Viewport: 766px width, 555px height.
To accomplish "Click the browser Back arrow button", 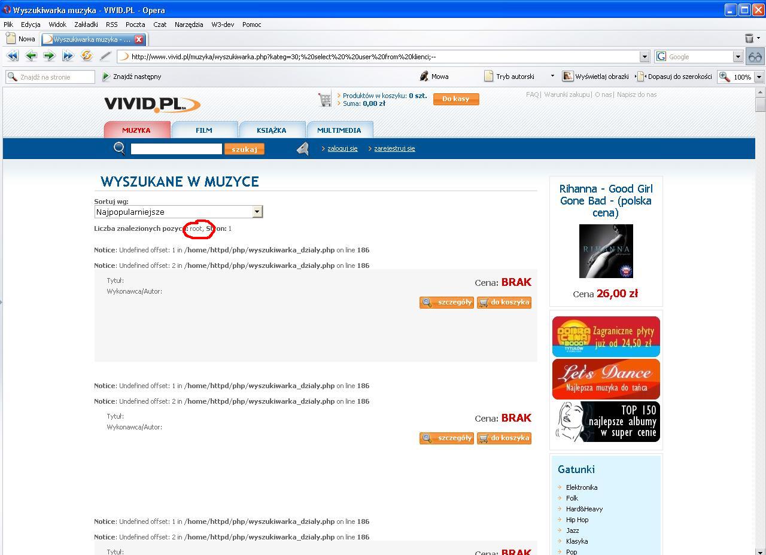I will pos(31,56).
